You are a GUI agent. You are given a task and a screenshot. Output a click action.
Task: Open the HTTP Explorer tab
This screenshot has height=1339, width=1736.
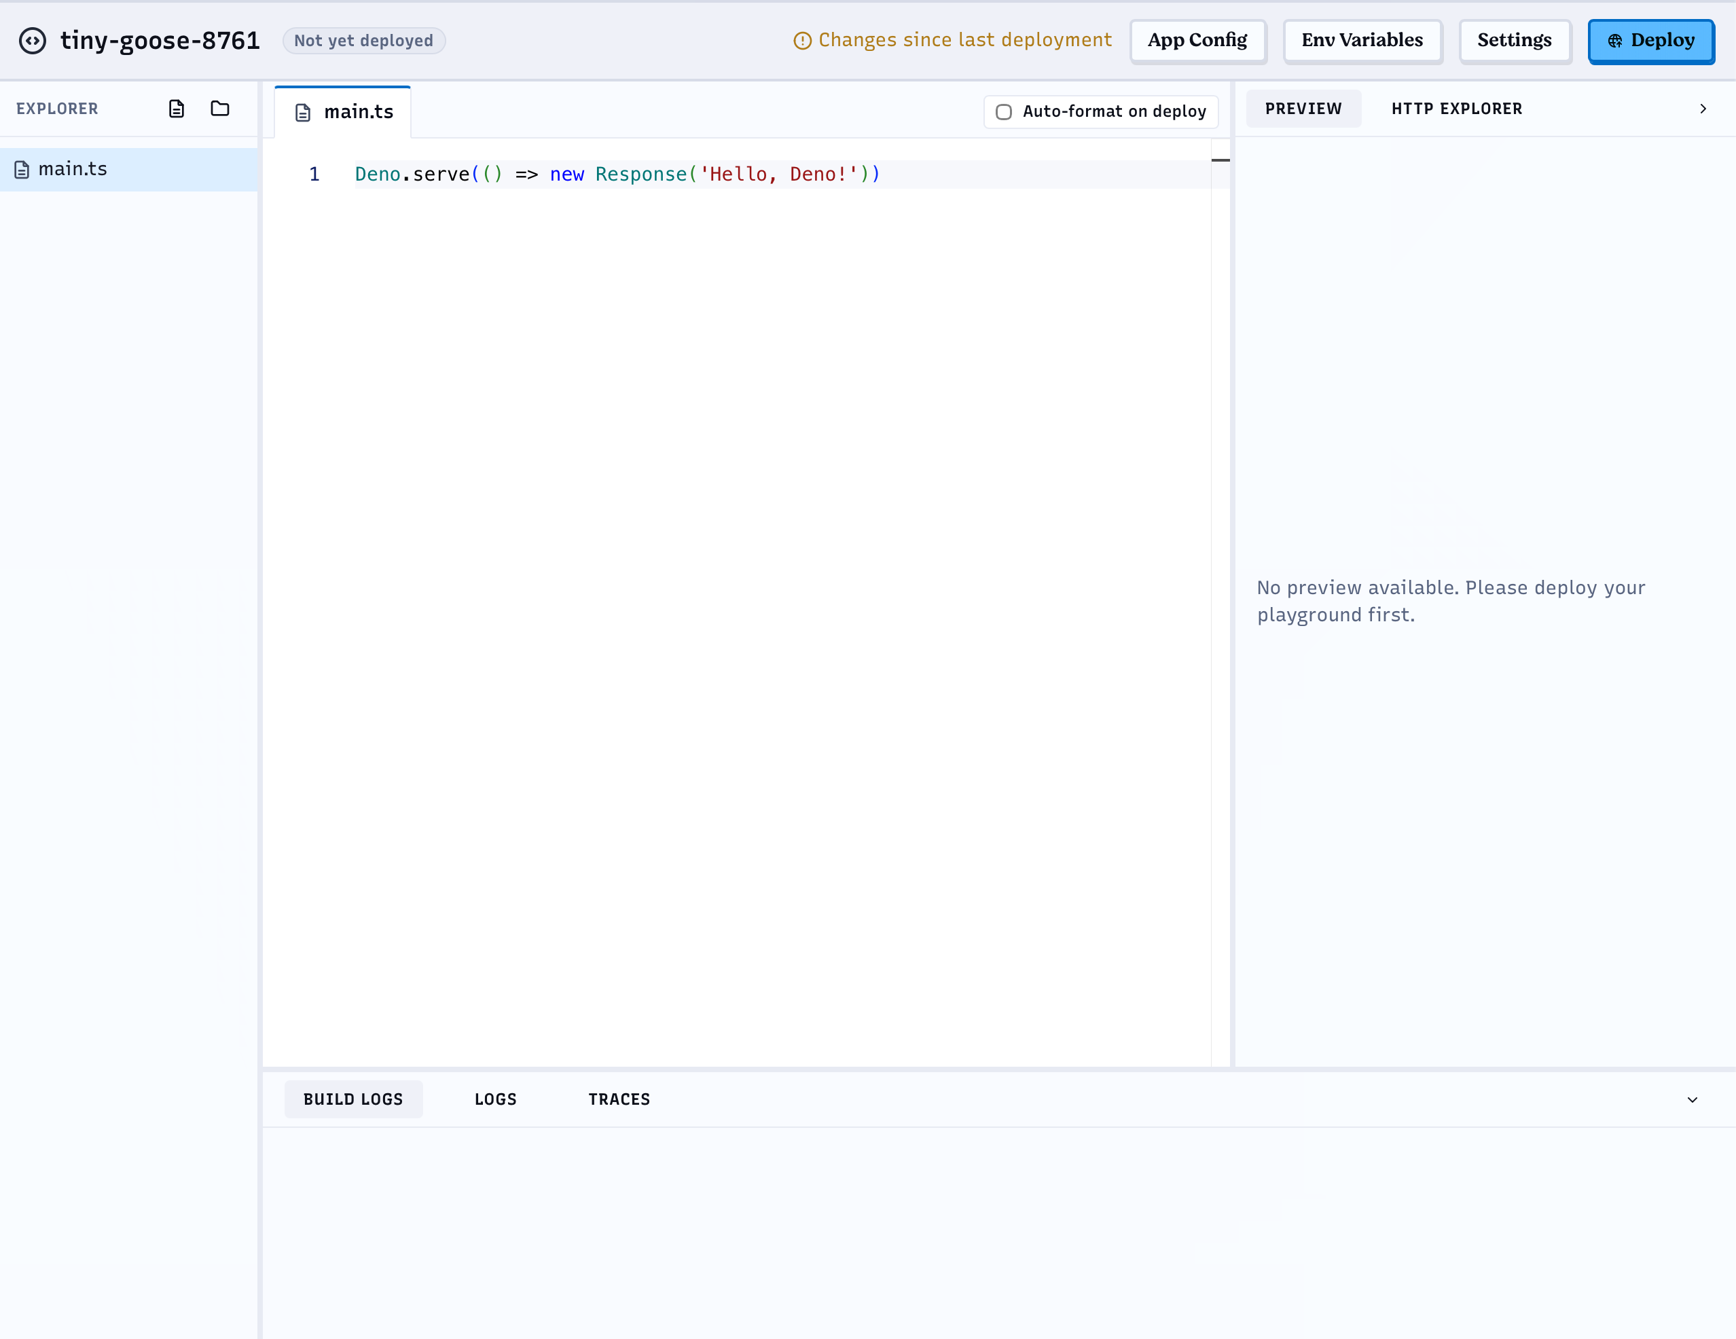(x=1456, y=109)
